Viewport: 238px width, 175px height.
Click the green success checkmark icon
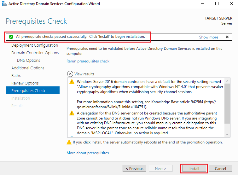point(11,37)
